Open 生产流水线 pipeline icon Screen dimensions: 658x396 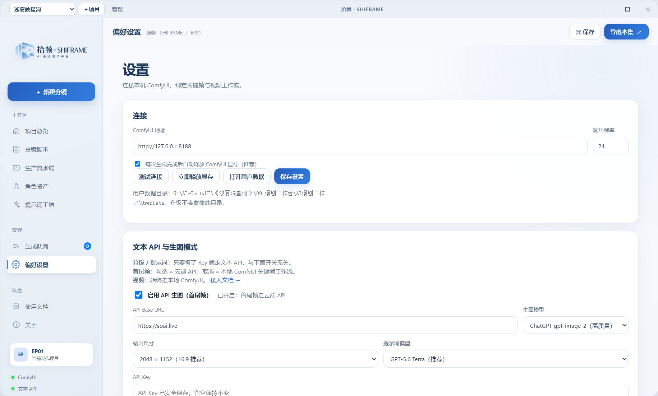[16, 168]
